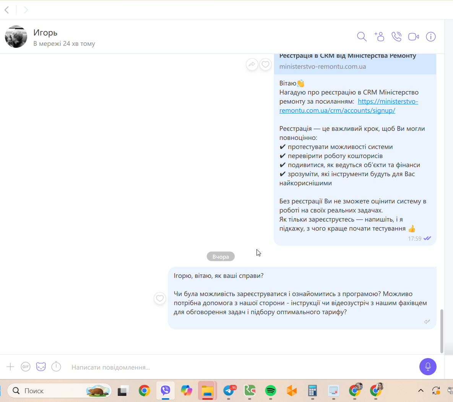Open the screen recorder app in taskbar
Image resolution: width=453 pixels, height=402 pixels.
(334, 391)
